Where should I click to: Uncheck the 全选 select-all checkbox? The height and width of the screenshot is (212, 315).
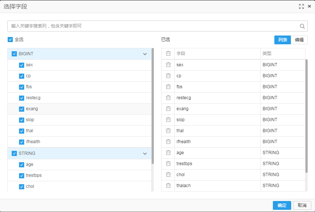click(10, 40)
